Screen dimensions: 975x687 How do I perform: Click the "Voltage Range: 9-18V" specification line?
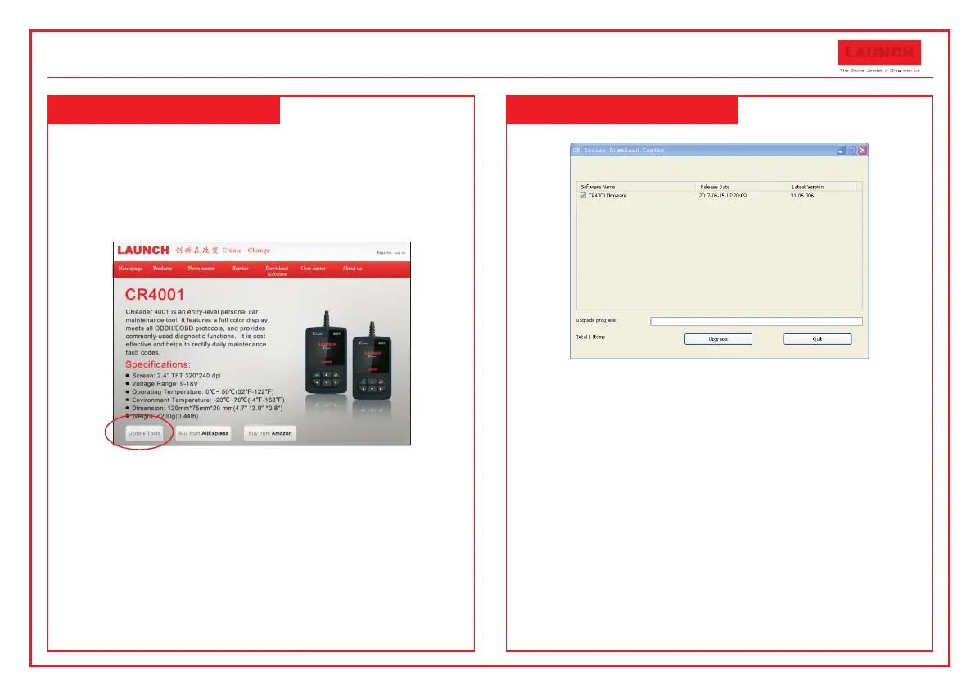click(x=165, y=383)
